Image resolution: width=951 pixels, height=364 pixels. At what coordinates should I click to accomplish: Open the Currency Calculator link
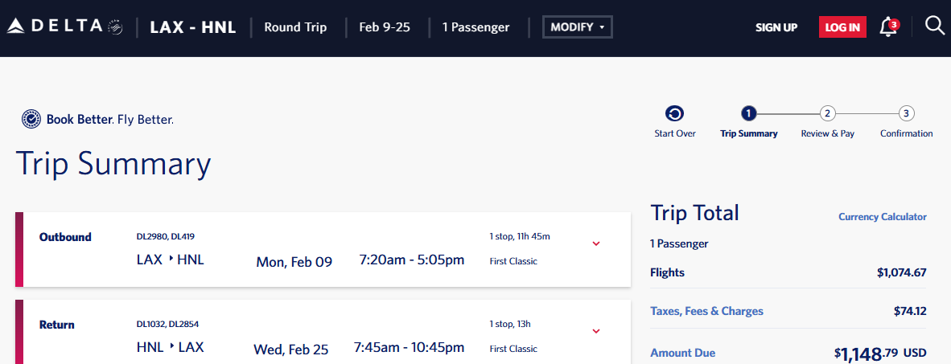pyautogui.click(x=883, y=216)
